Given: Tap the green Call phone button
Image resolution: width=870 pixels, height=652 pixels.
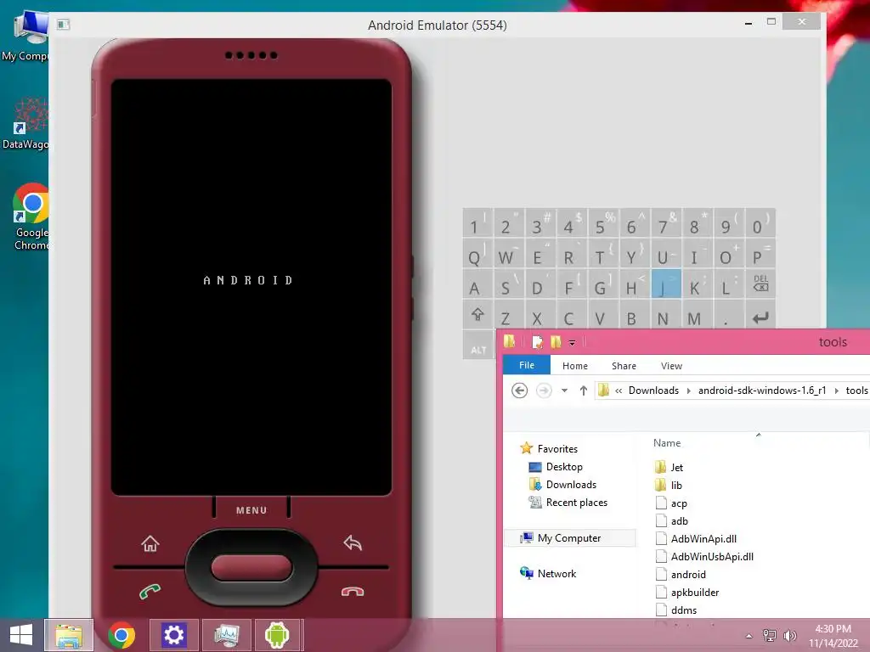Looking at the screenshot, I should [150, 592].
